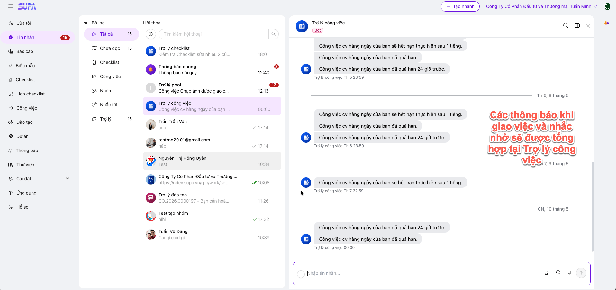This screenshot has width=616, height=290.
Task: Open the Trợ lý pool conversation
Action: 212,88
